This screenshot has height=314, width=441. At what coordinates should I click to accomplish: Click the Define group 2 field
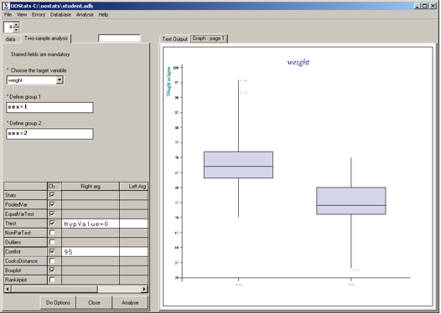(49, 134)
